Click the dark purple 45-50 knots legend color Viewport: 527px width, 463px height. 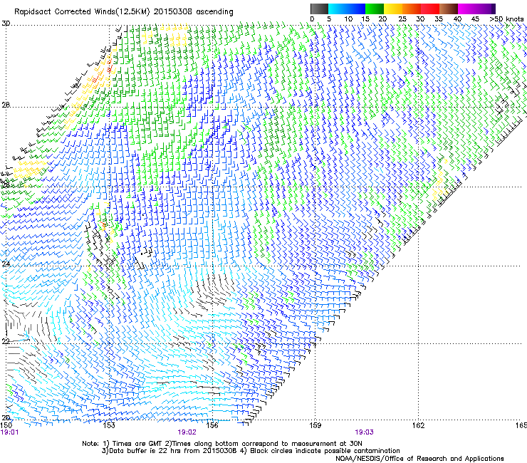point(486,9)
